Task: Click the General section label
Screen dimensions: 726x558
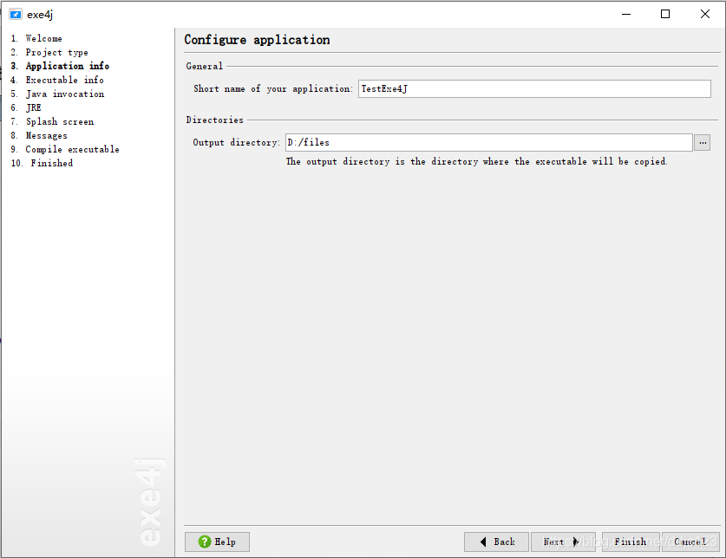Action: click(204, 66)
